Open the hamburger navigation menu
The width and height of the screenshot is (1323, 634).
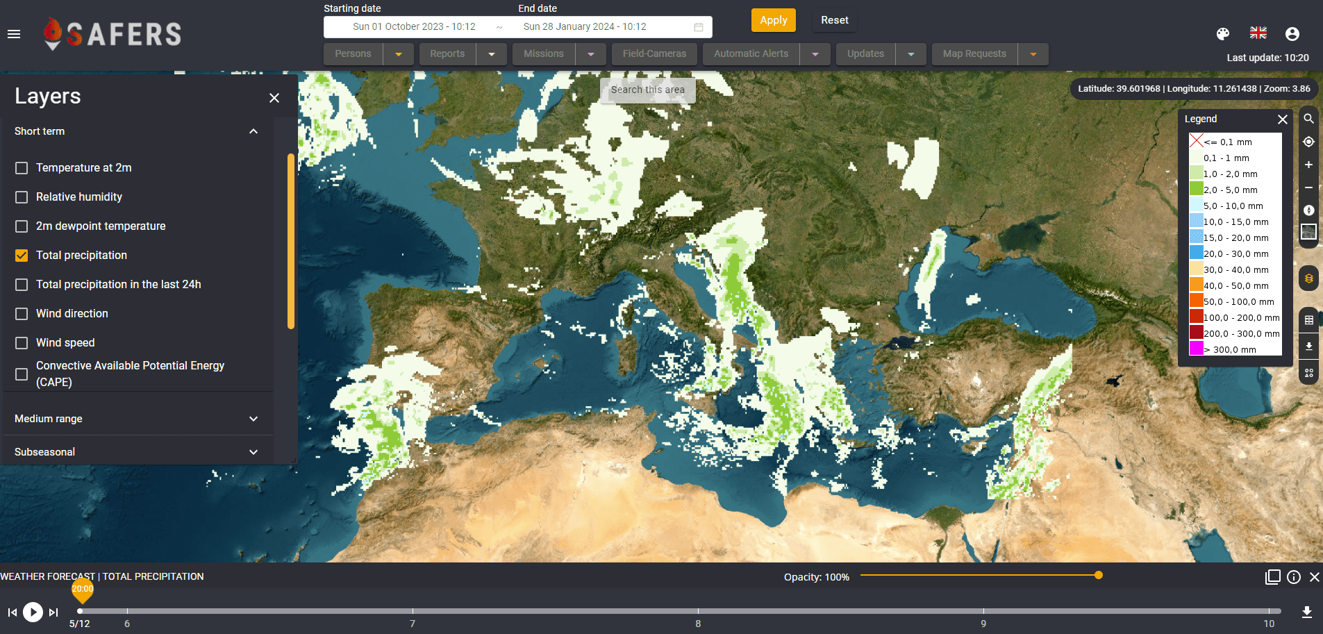(x=14, y=34)
